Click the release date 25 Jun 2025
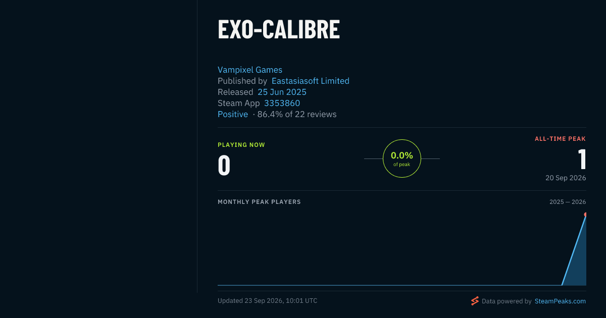Screen dimensions: 606x318 pos(282,92)
